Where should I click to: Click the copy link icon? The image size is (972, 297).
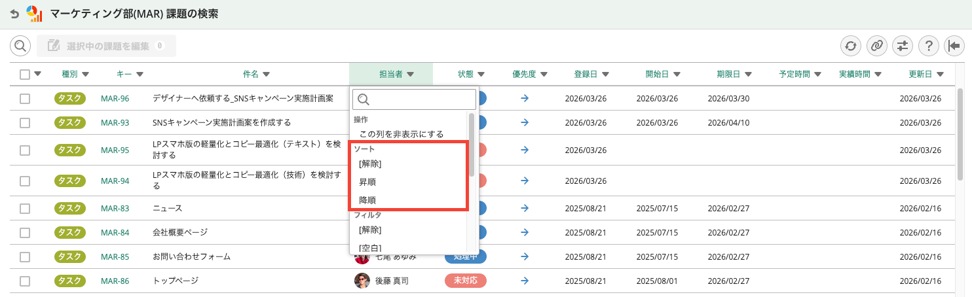tap(876, 46)
